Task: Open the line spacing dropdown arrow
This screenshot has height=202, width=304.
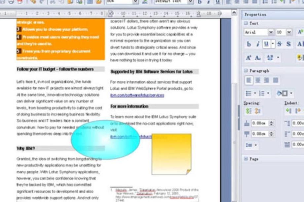Action: (256, 145)
